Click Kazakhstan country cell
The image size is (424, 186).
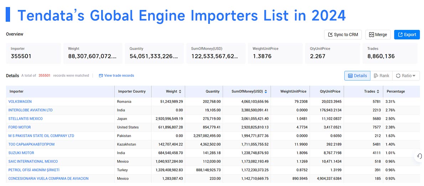126,144
